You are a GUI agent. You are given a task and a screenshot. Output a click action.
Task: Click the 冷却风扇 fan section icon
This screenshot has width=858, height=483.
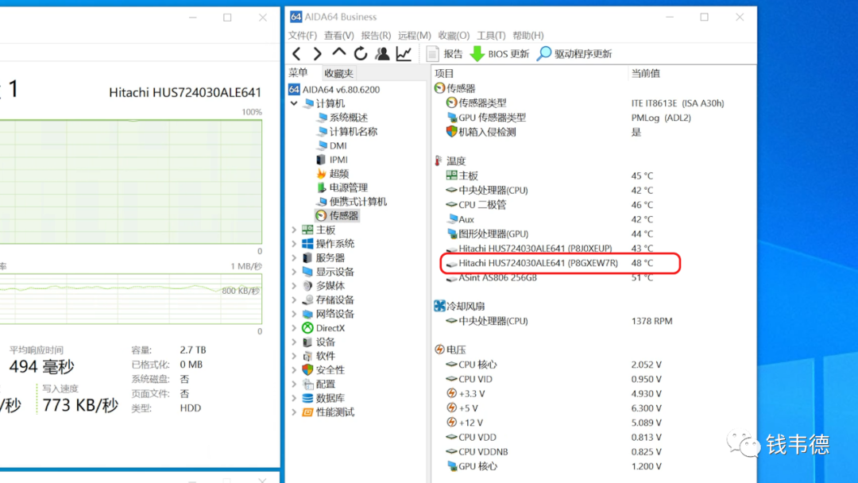tap(439, 306)
